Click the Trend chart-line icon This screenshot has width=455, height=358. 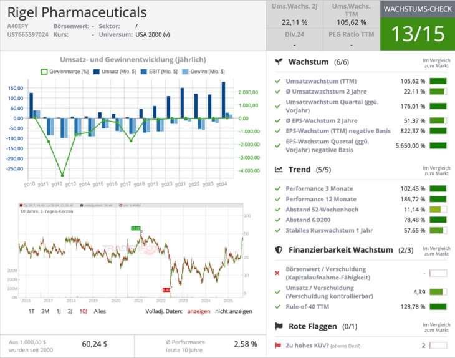pos(279,169)
